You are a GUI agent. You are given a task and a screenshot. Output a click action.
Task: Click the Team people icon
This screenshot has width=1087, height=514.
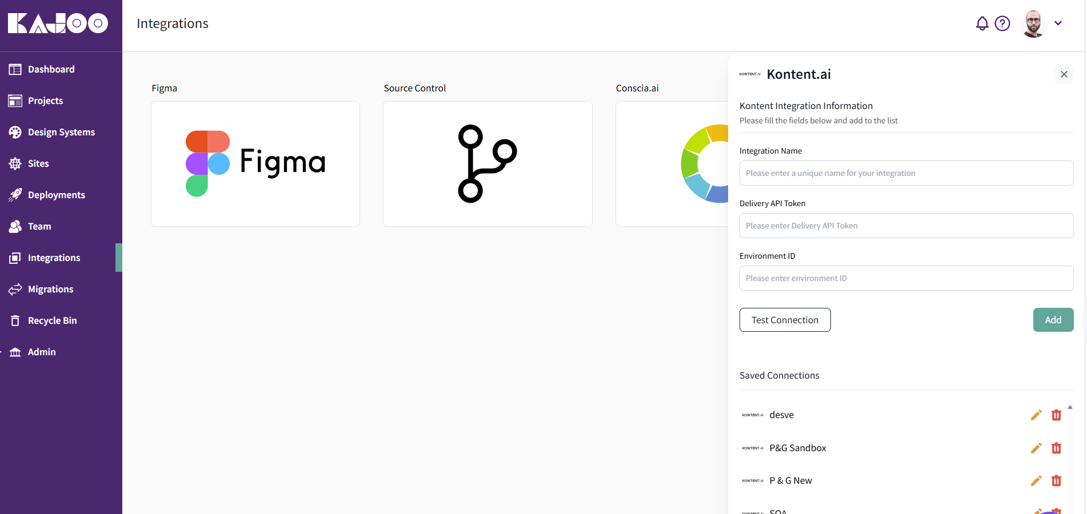pos(15,226)
